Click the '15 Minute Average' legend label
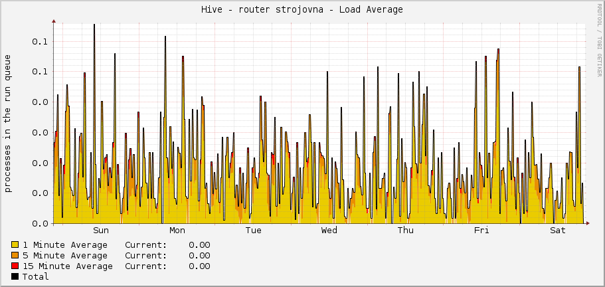The height and width of the screenshot is (287, 605). click(x=68, y=266)
